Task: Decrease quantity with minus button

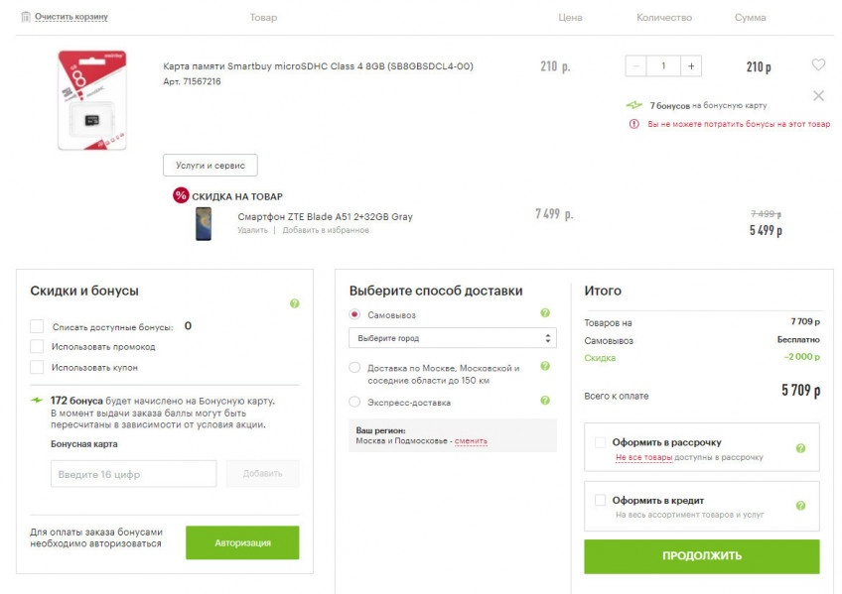Action: pyautogui.click(x=636, y=66)
